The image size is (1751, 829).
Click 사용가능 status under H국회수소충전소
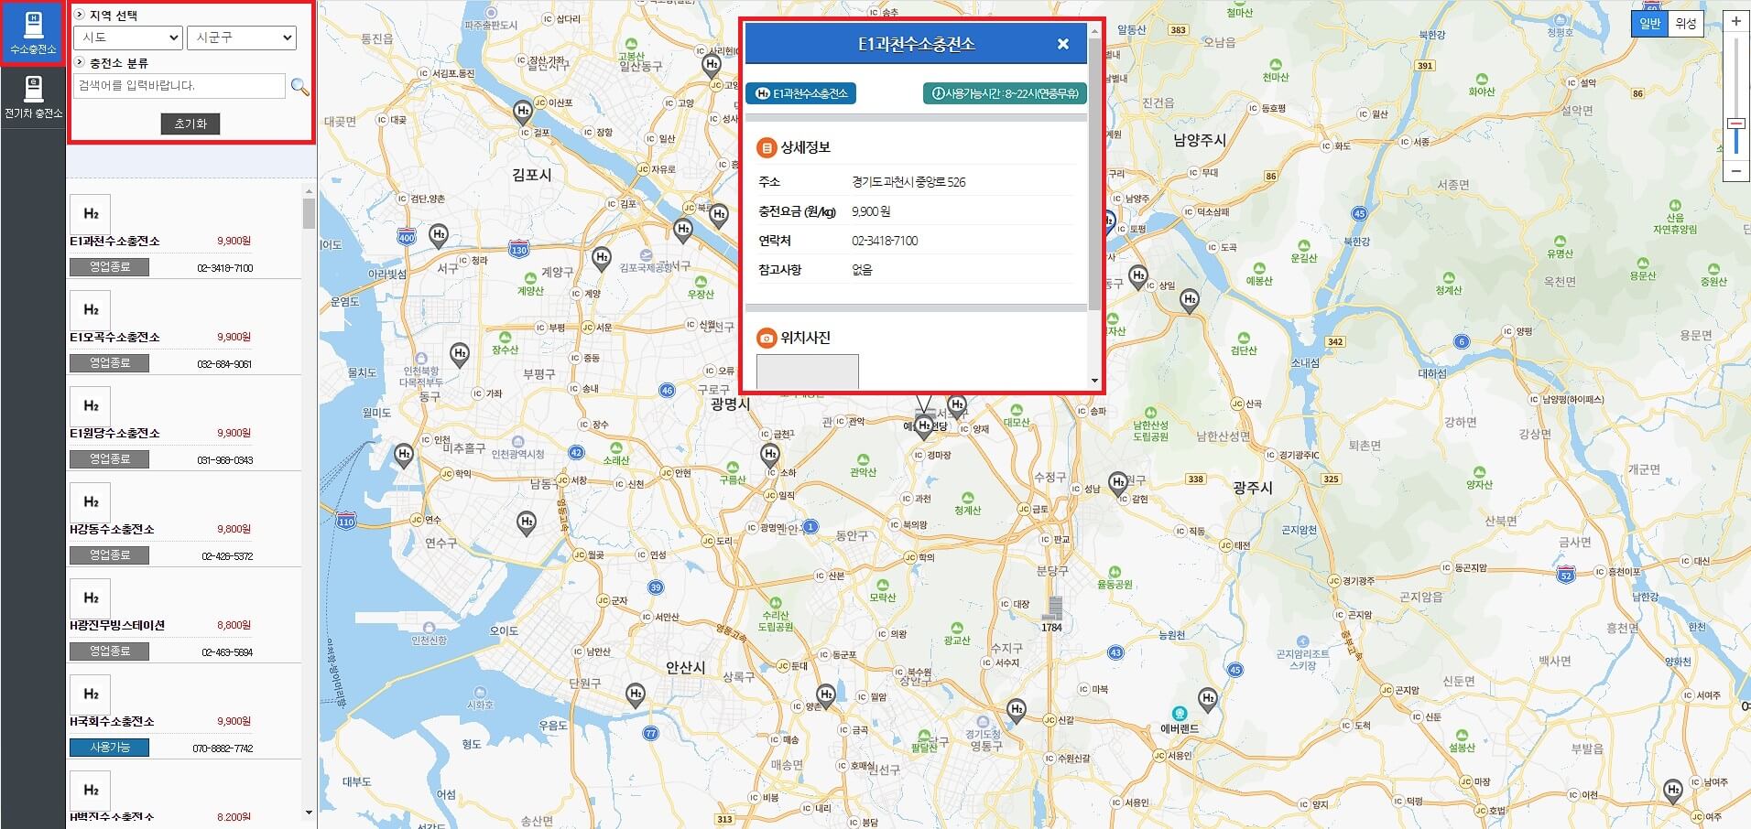(109, 748)
